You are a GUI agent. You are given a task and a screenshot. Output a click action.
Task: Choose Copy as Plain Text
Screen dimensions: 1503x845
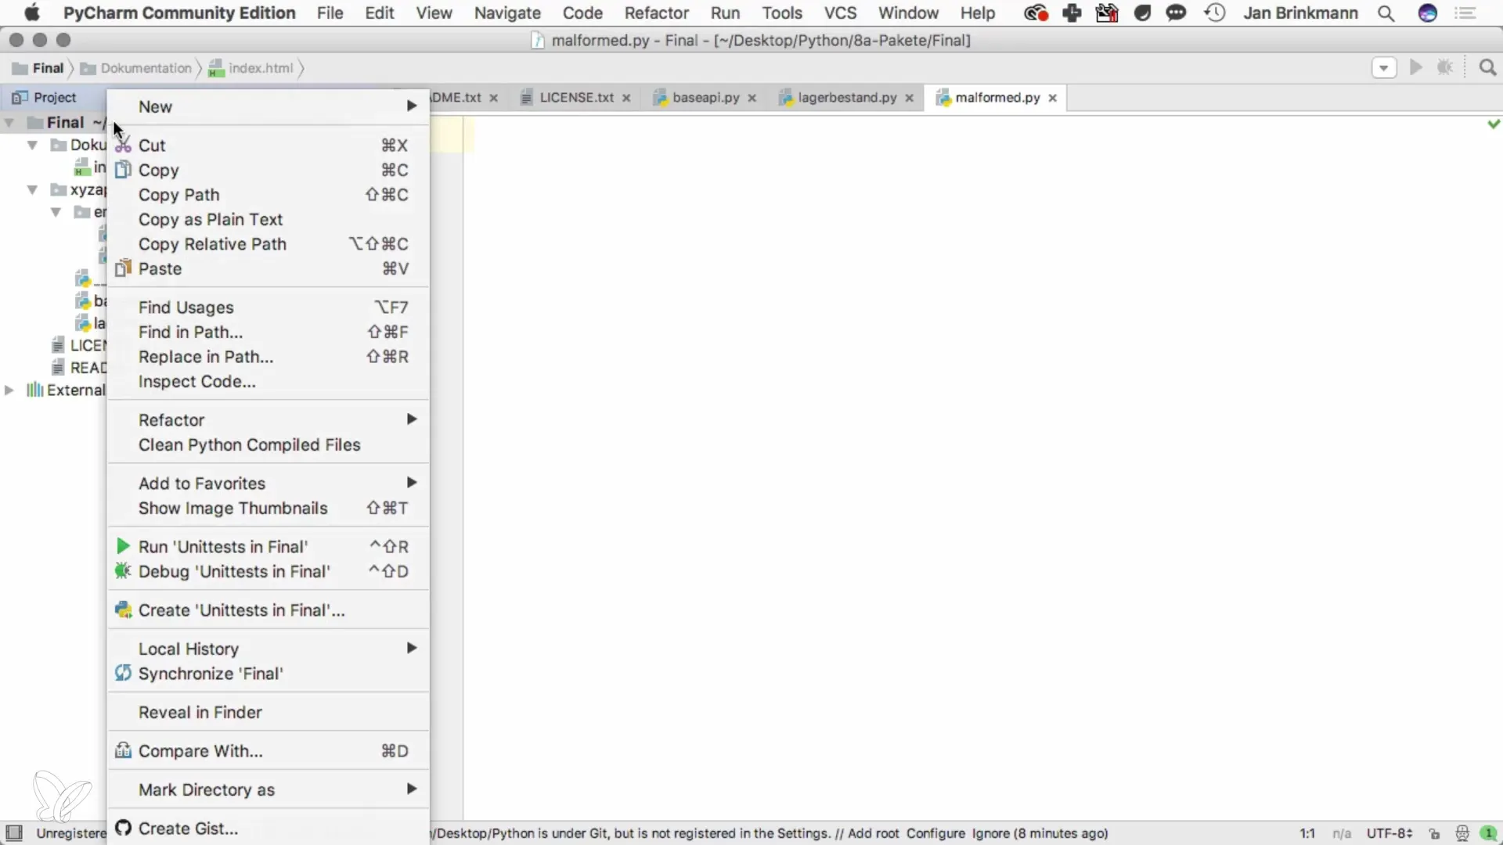tap(269, 219)
